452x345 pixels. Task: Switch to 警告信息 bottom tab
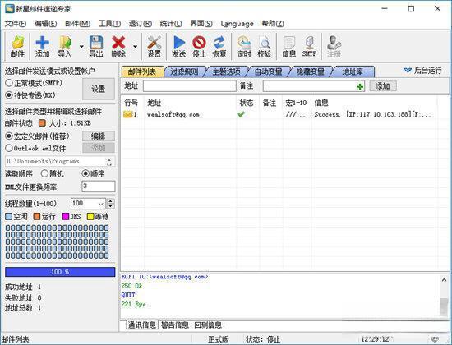[175, 325]
